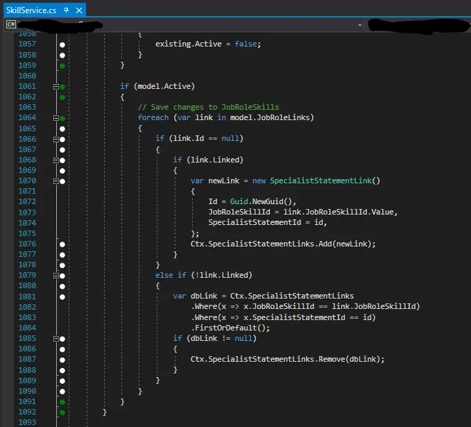
Task: Click the white coverage dot on line 1085
Action: pos(62,339)
